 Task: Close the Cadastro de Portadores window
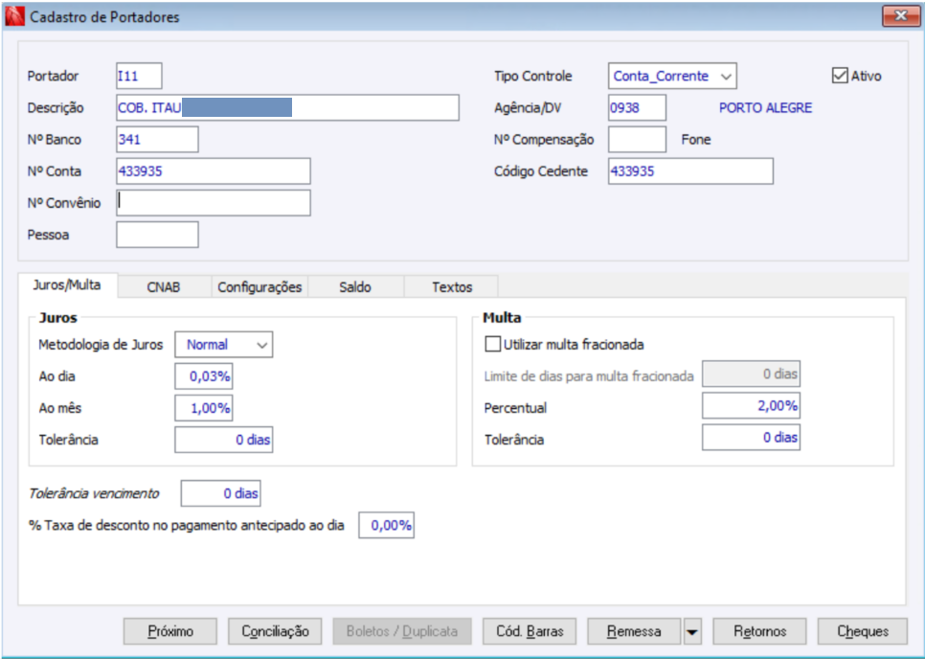900,16
